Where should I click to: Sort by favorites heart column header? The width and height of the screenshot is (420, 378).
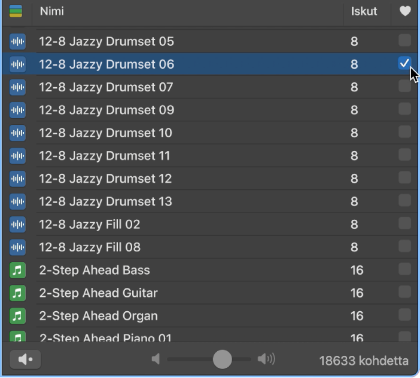[x=405, y=11]
